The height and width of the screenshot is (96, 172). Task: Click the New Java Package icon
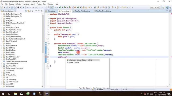(75, 7)
